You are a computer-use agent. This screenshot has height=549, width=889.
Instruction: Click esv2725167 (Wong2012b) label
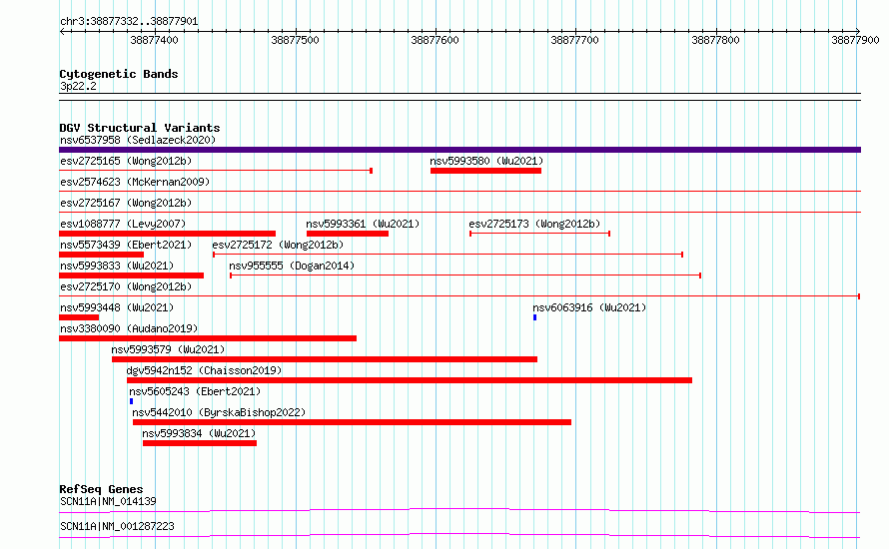coord(126,203)
